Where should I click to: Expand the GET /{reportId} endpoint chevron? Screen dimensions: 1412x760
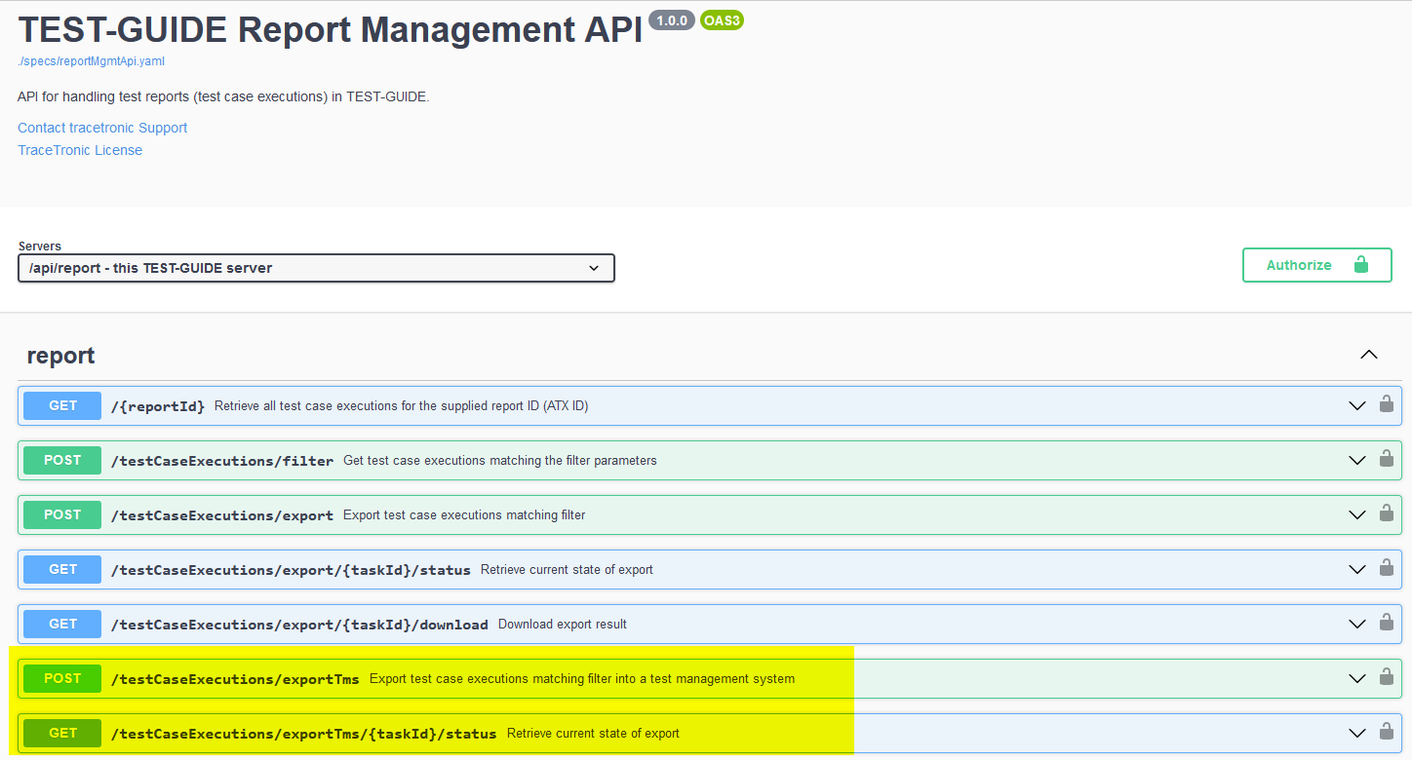1356,405
